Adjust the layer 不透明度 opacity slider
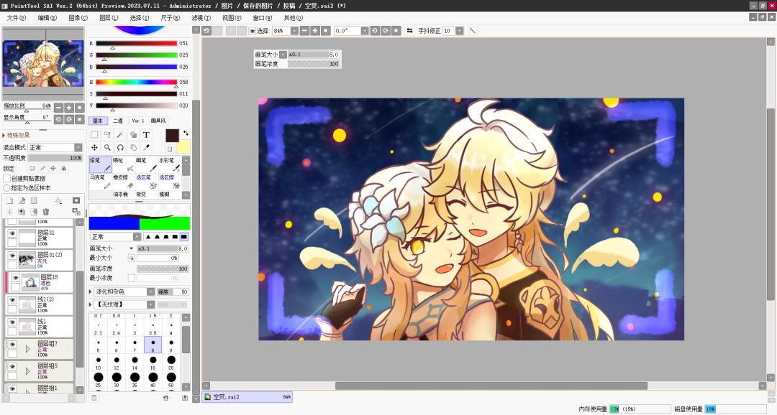 [x=55, y=158]
